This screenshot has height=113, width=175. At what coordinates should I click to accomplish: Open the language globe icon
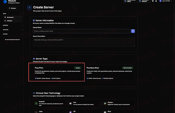pos(152,1)
